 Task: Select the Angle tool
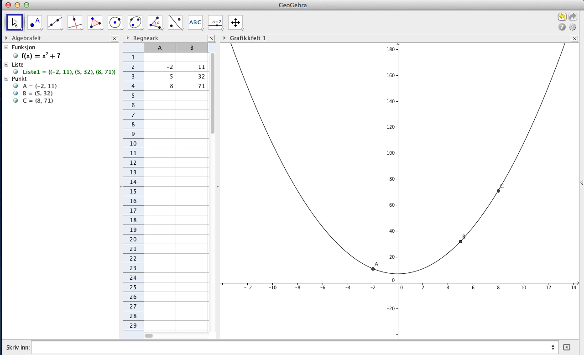(x=155, y=22)
